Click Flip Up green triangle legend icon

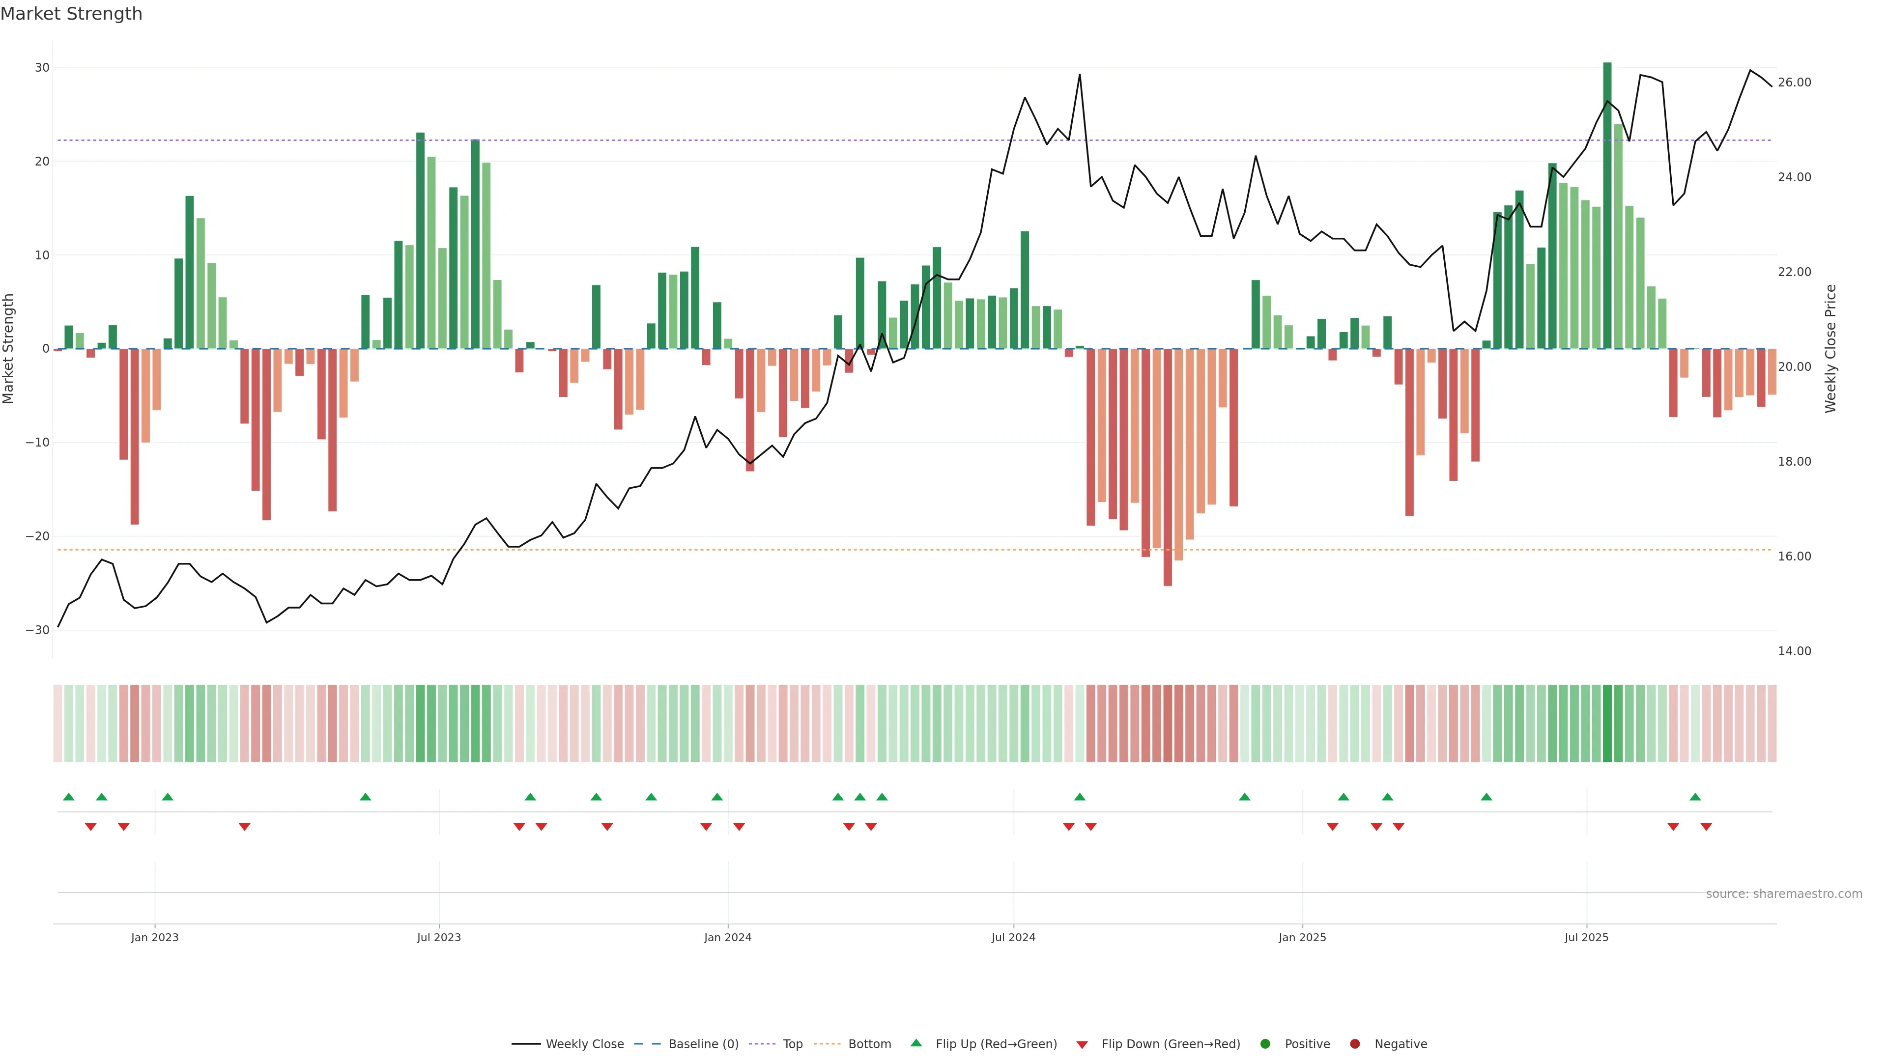[915, 1043]
